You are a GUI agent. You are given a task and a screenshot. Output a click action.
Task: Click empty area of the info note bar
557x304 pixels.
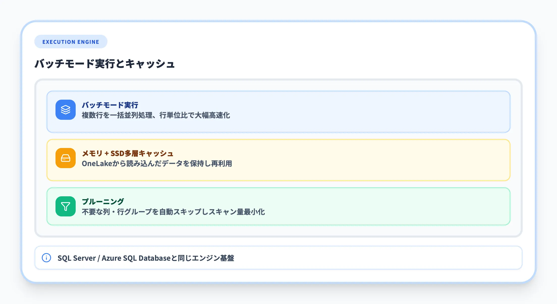pyautogui.click(x=378, y=258)
